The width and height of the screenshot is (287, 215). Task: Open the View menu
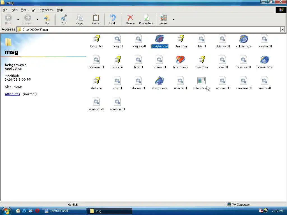tap(24, 10)
